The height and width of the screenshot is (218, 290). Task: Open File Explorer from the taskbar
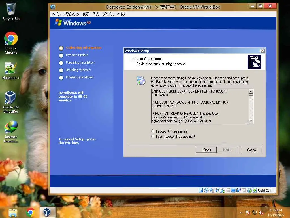[13, 212]
